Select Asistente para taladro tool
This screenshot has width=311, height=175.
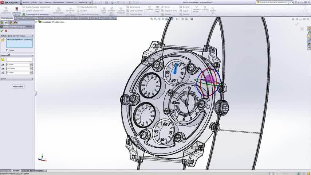[112, 11]
